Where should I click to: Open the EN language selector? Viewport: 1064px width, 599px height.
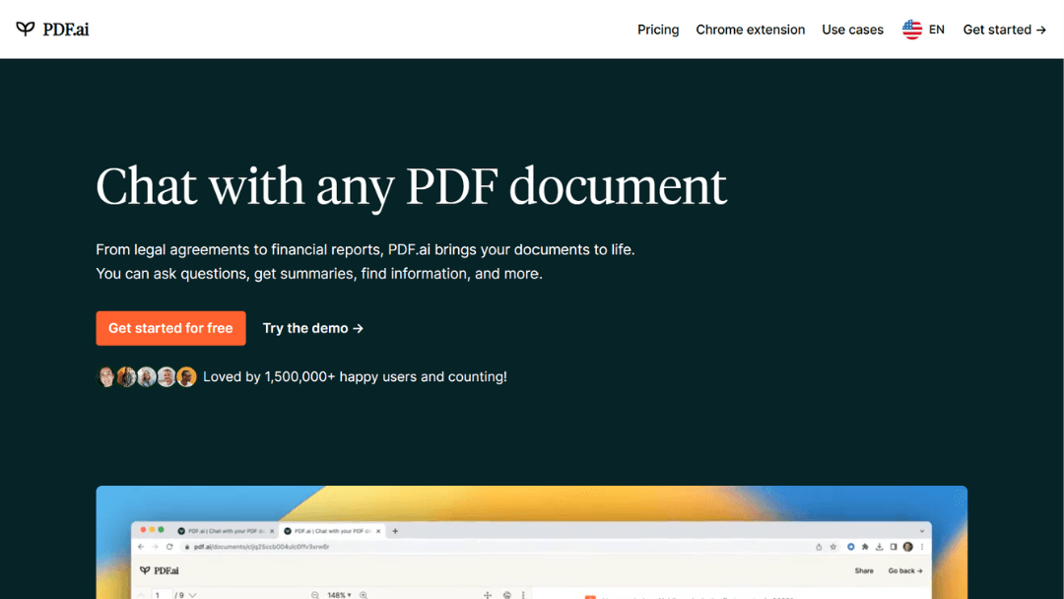point(936,30)
